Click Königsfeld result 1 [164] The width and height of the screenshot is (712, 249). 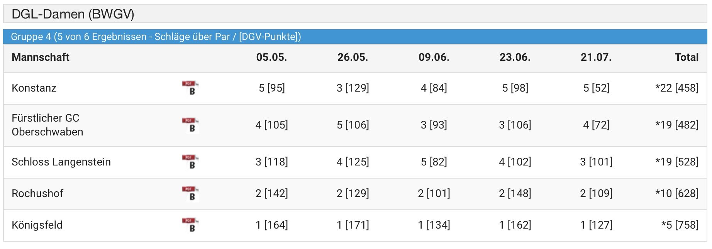click(x=271, y=225)
